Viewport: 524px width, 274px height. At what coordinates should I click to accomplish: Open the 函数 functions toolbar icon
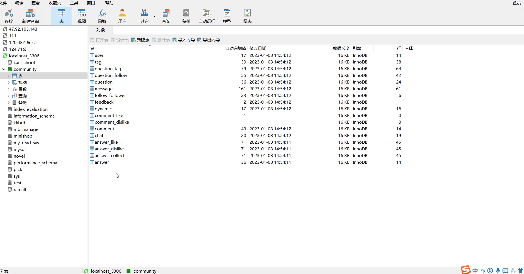click(x=102, y=16)
